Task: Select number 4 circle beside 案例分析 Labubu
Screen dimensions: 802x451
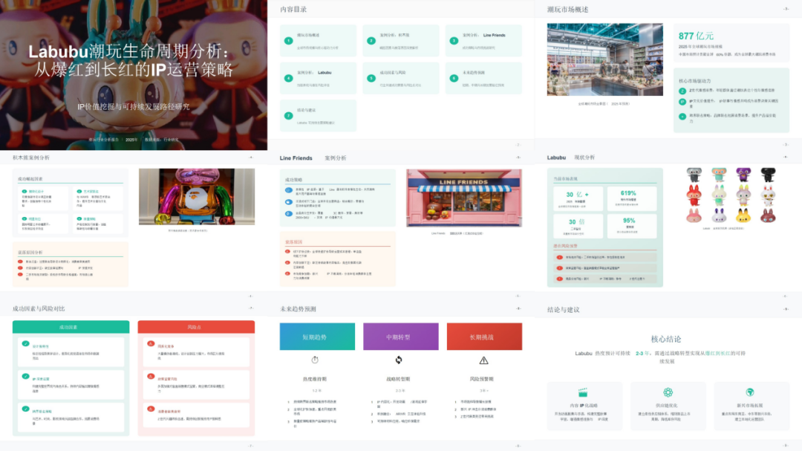Action: coord(288,78)
